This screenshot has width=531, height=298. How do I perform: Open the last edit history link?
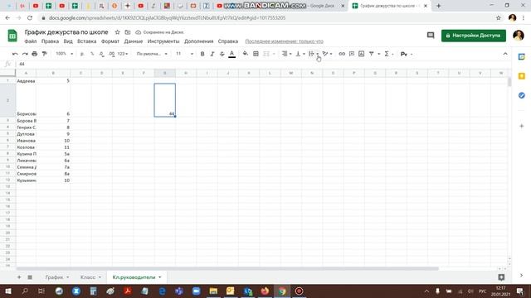tap(284, 41)
